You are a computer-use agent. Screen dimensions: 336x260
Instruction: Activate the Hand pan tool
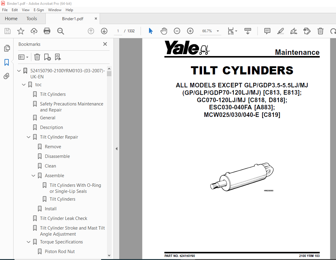[164, 31]
